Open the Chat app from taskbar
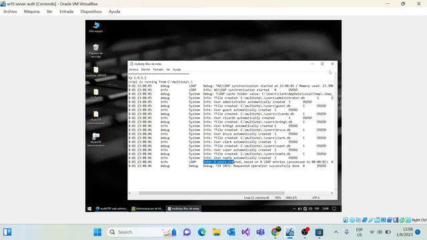This screenshot has height=240, width=427. pyautogui.click(x=187, y=232)
